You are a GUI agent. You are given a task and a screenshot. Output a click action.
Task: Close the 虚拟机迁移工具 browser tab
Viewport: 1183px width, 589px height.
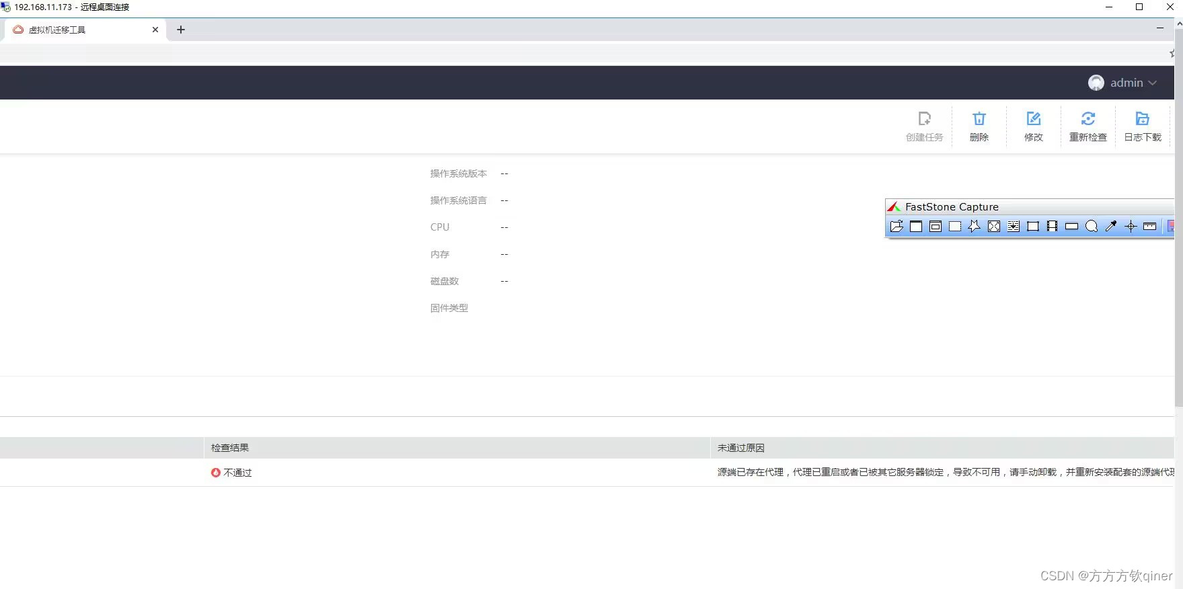tap(155, 30)
